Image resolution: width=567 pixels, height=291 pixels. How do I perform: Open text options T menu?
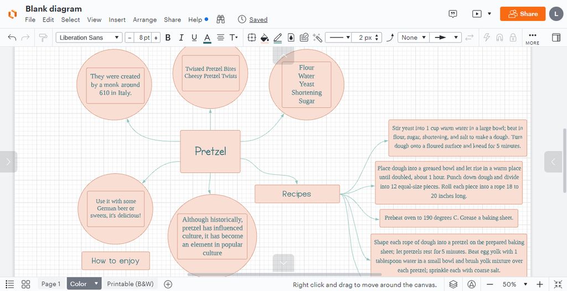[x=234, y=38]
